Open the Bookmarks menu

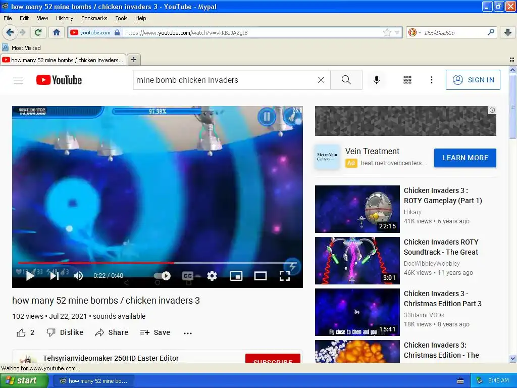[x=94, y=18]
